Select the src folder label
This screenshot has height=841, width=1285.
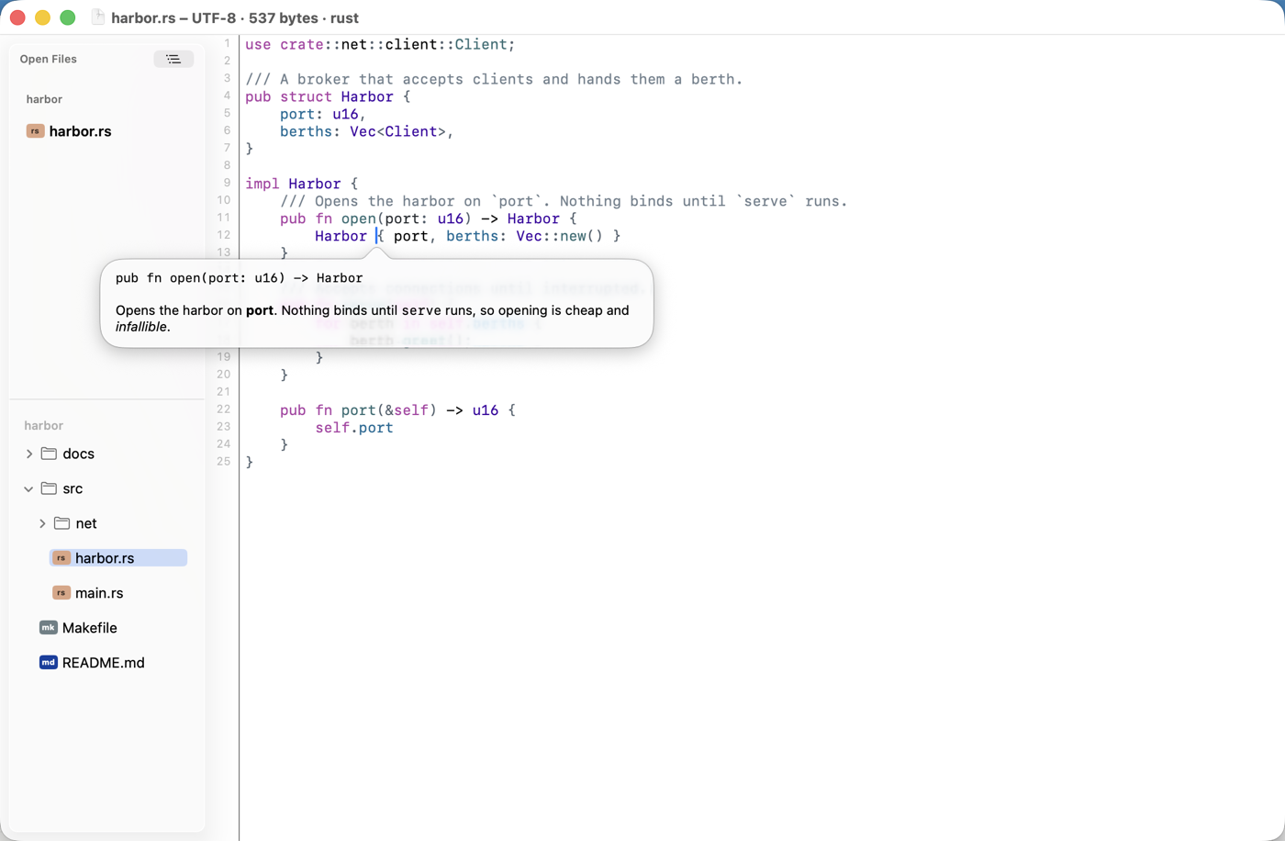(x=73, y=488)
